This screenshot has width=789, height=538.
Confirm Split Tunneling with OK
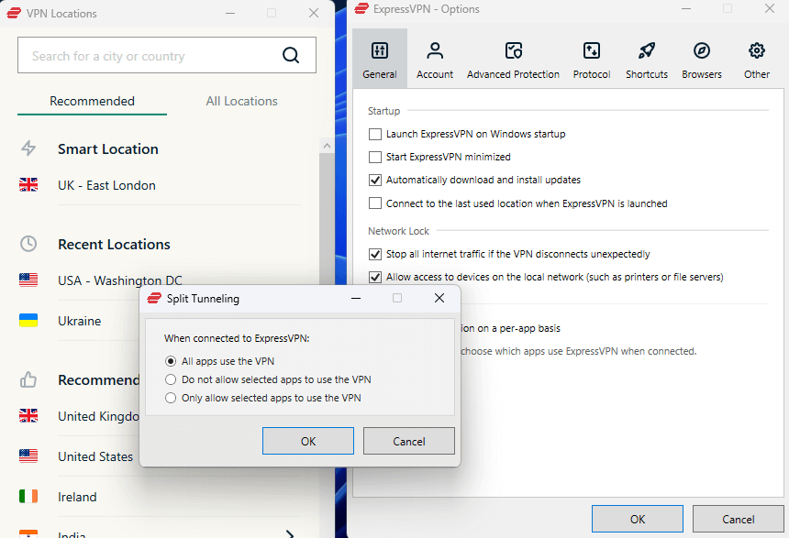click(308, 441)
